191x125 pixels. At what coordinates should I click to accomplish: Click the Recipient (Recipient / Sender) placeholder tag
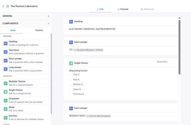(x=88, y=50)
